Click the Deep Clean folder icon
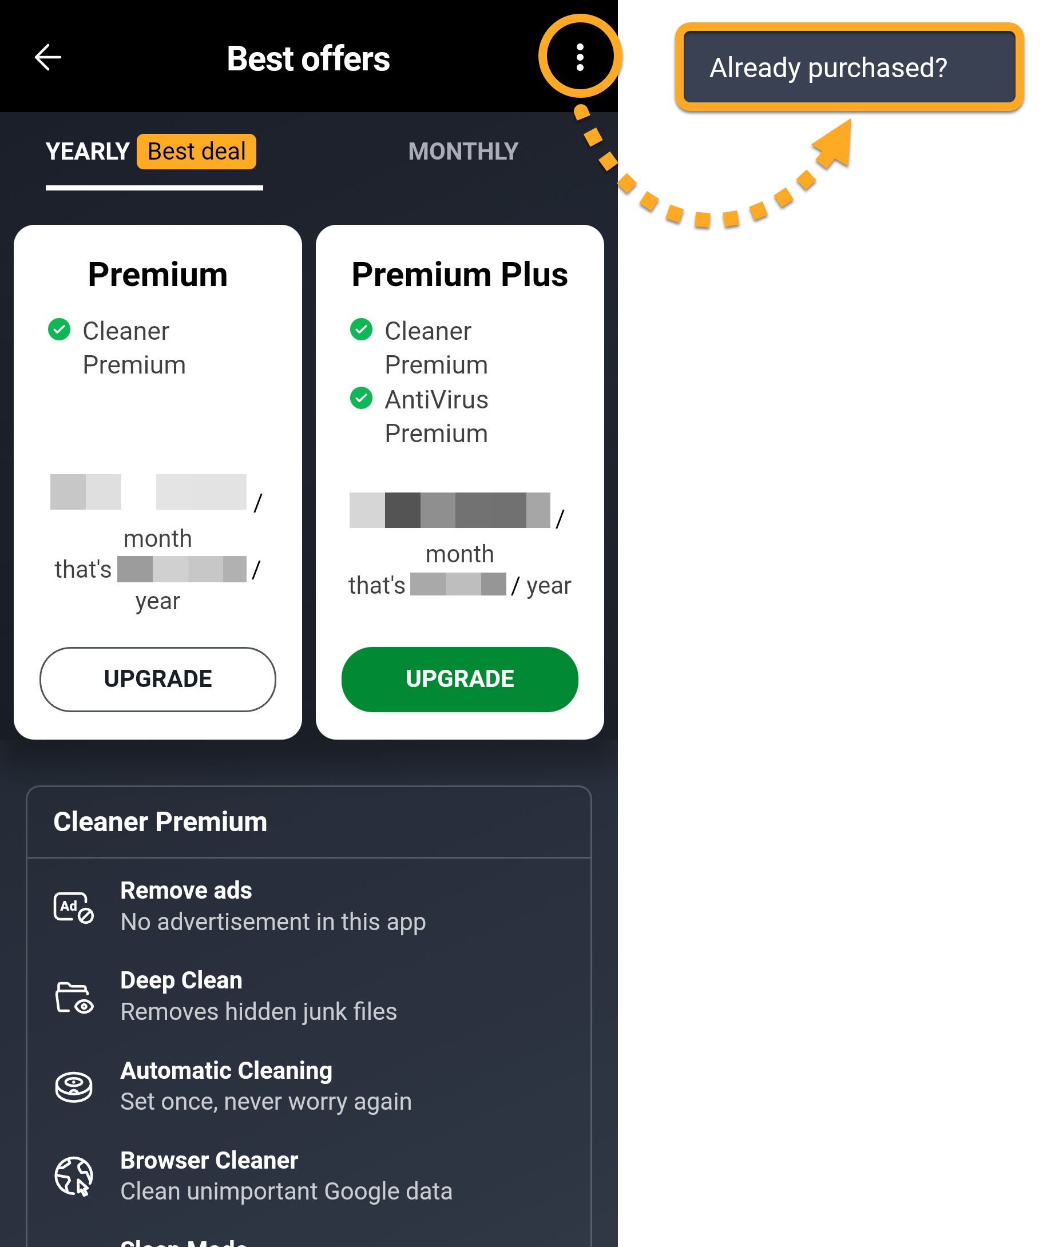 click(x=74, y=997)
